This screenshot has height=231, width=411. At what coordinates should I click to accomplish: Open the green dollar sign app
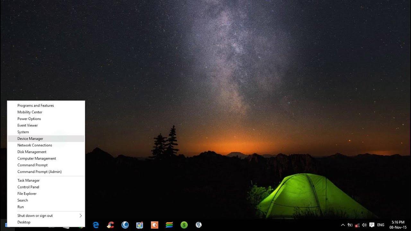pos(184,225)
